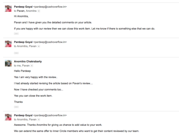Expand recipient details on last Pardeep email
This screenshot has height=134, width=179.
click(x=39, y=120)
